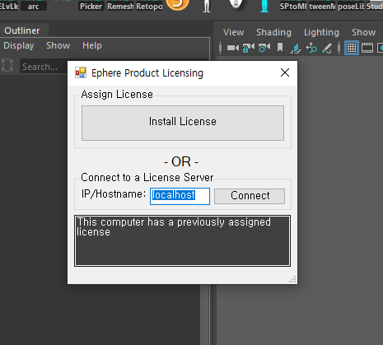The image size is (383, 345).
Task: Close the Ephere Product Licensing dialog
Action: tap(285, 72)
